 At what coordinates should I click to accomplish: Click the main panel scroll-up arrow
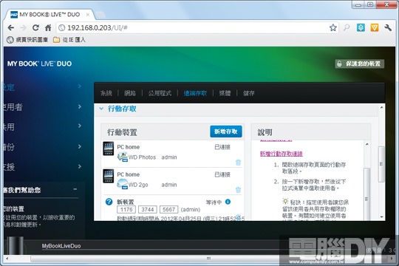pos(381,108)
